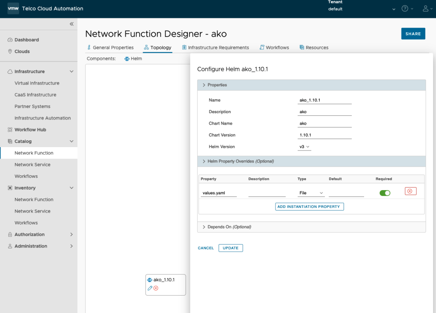Click the pencil edit icon on ako_1.10.1 node
This screenshot has width=436, height=313.
coord(150,288)
